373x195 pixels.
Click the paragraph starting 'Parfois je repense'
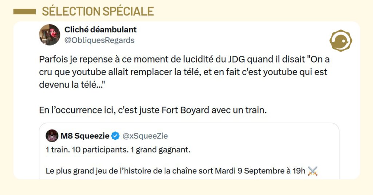[x=184, y=72]
